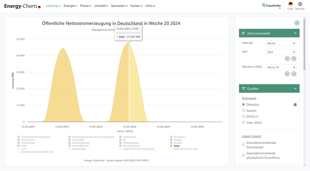Click the Quellen panel branching icon

click(243, 88)
